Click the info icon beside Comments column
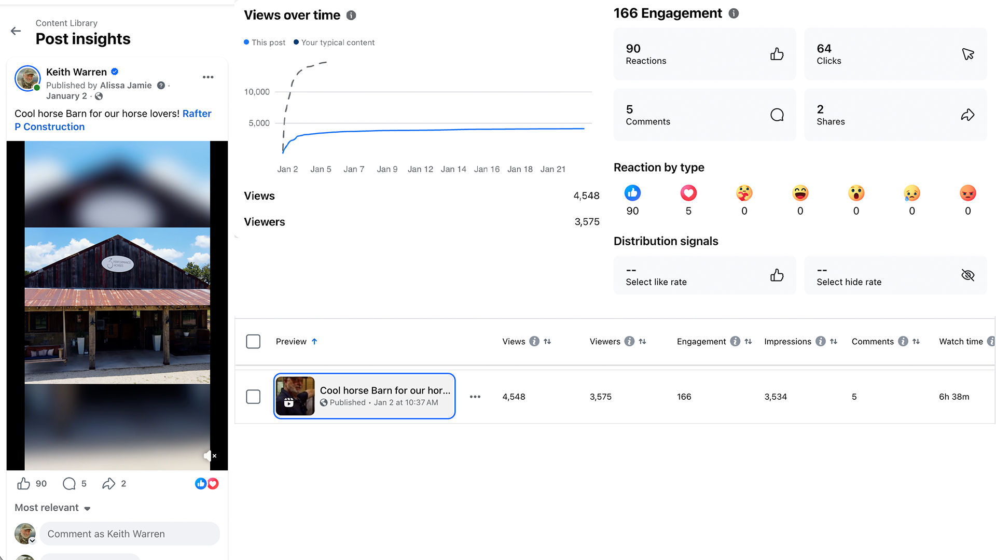Image resolution: width=996 pixels, height=560 pixels. coord(903,342)
